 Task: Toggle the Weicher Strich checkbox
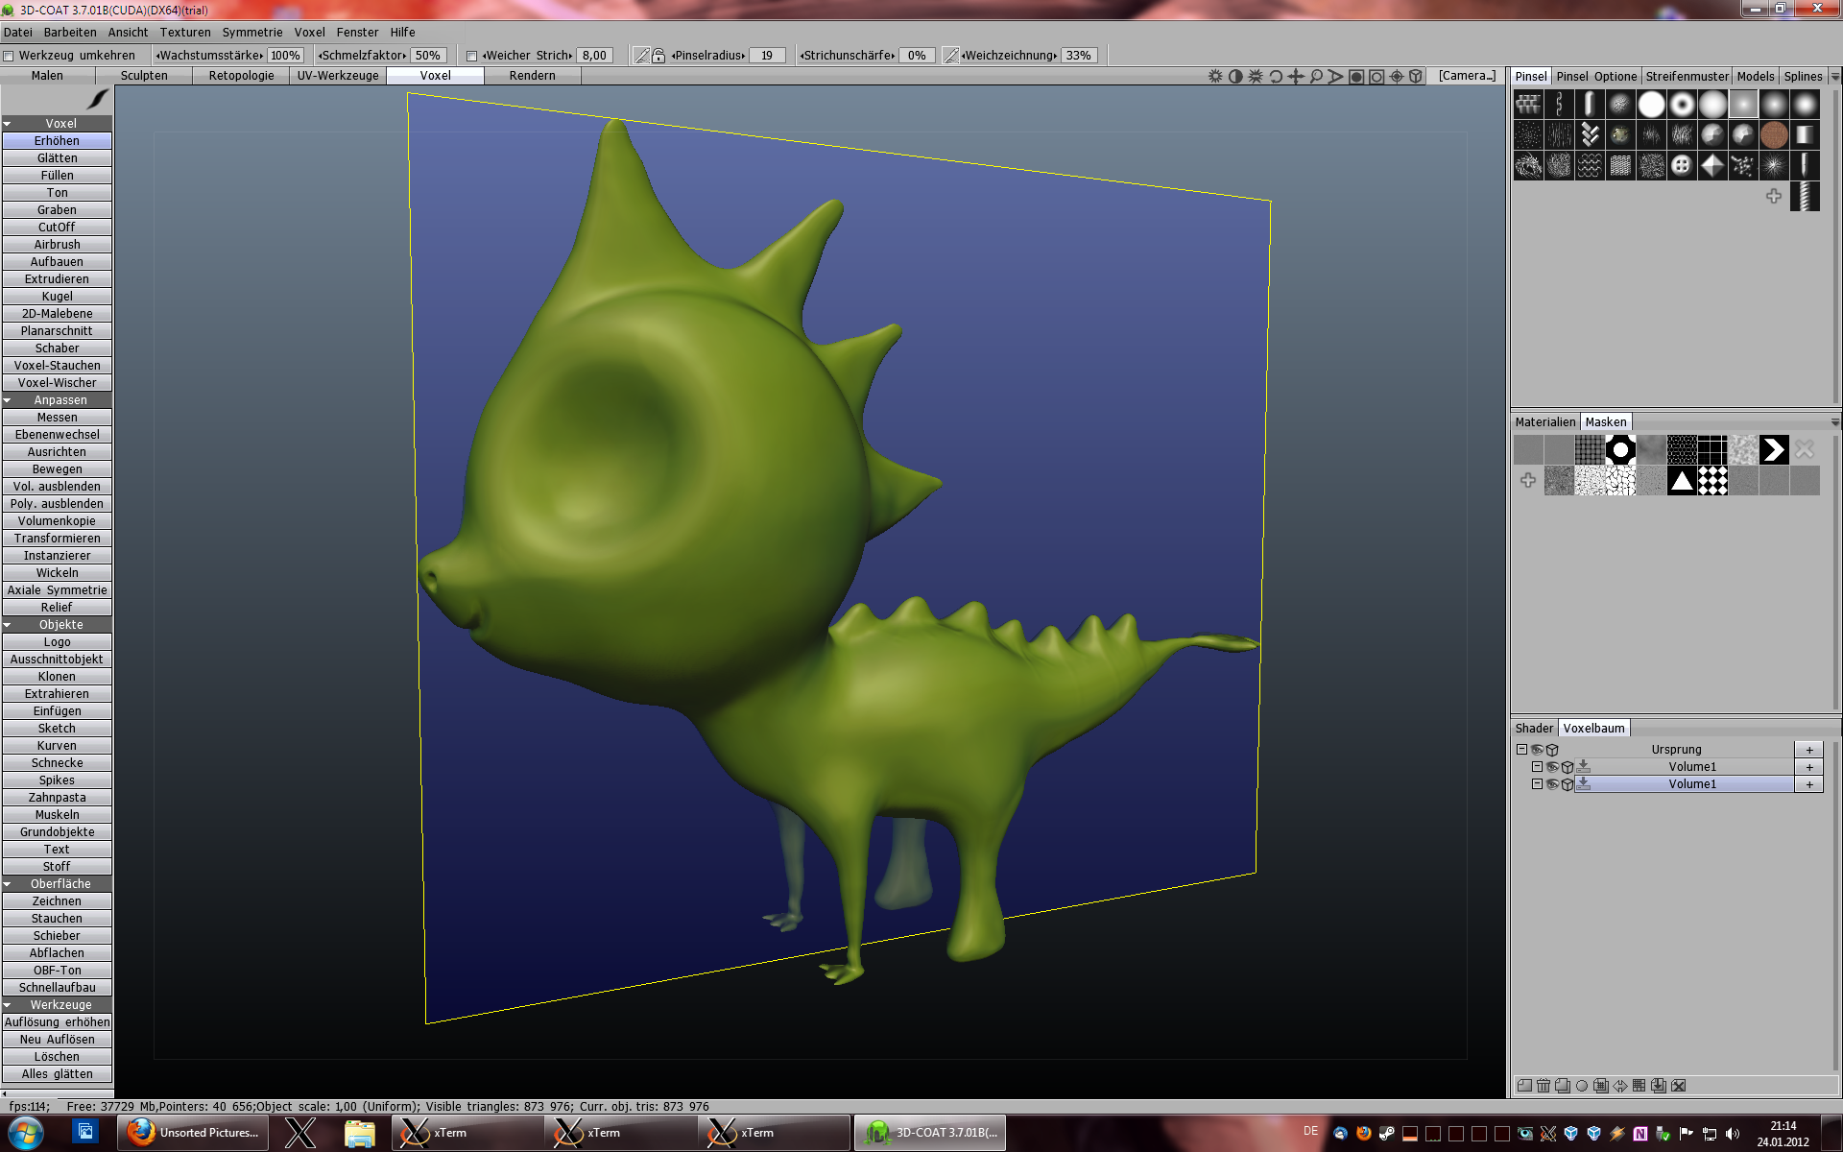(x=471, y=56)
